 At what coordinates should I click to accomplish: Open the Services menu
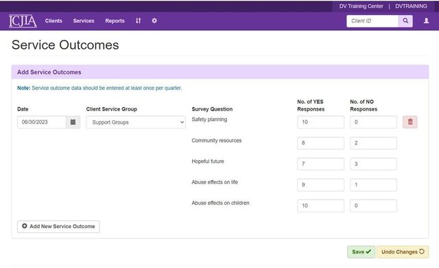coord(84,21)
